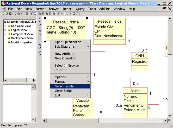Create a new model with the New icon
Viewport: 173px width, 128px height.
(x=3, y=14)
